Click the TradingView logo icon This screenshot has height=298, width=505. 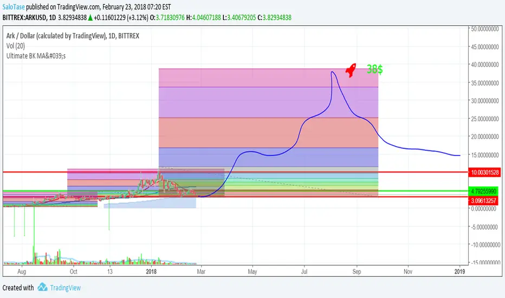pyautogui.click(x=42, y=287)
